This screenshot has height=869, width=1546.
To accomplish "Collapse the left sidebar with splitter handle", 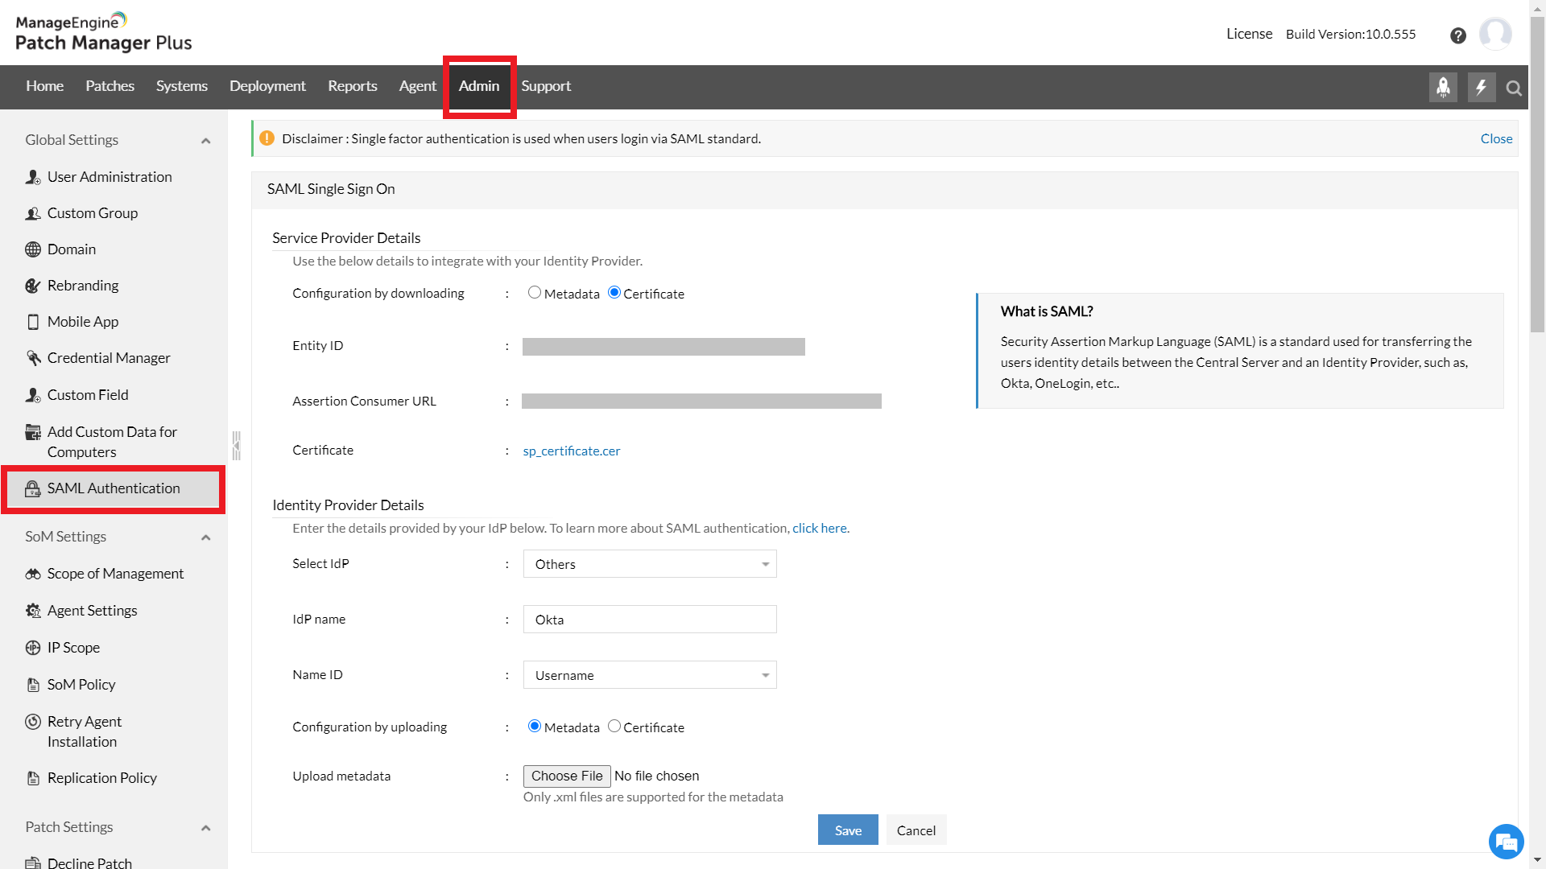I will coord(236,446).
